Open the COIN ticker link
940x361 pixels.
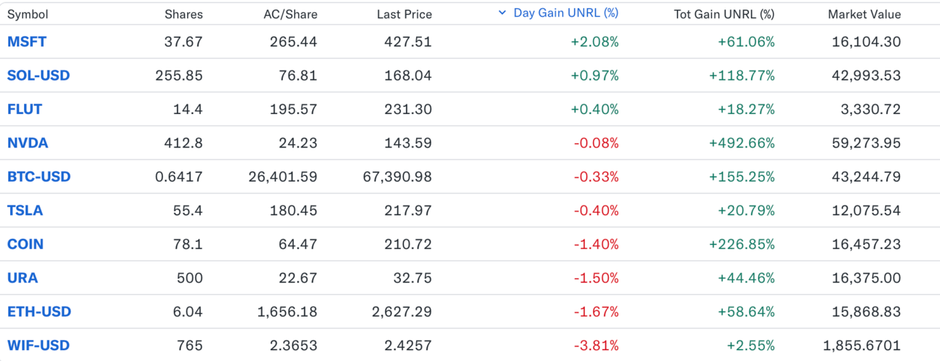coord(25,244)
